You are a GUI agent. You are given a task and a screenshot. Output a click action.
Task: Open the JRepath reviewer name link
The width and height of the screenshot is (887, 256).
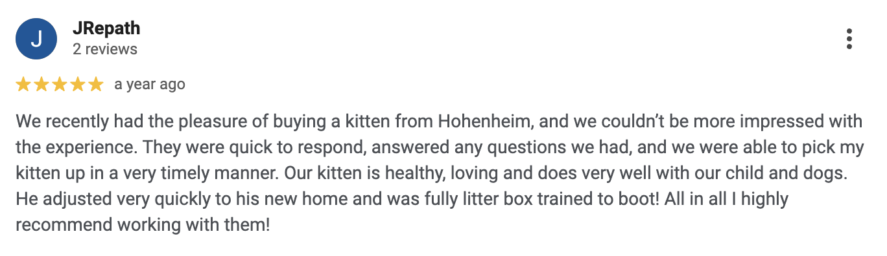(106, 29)
